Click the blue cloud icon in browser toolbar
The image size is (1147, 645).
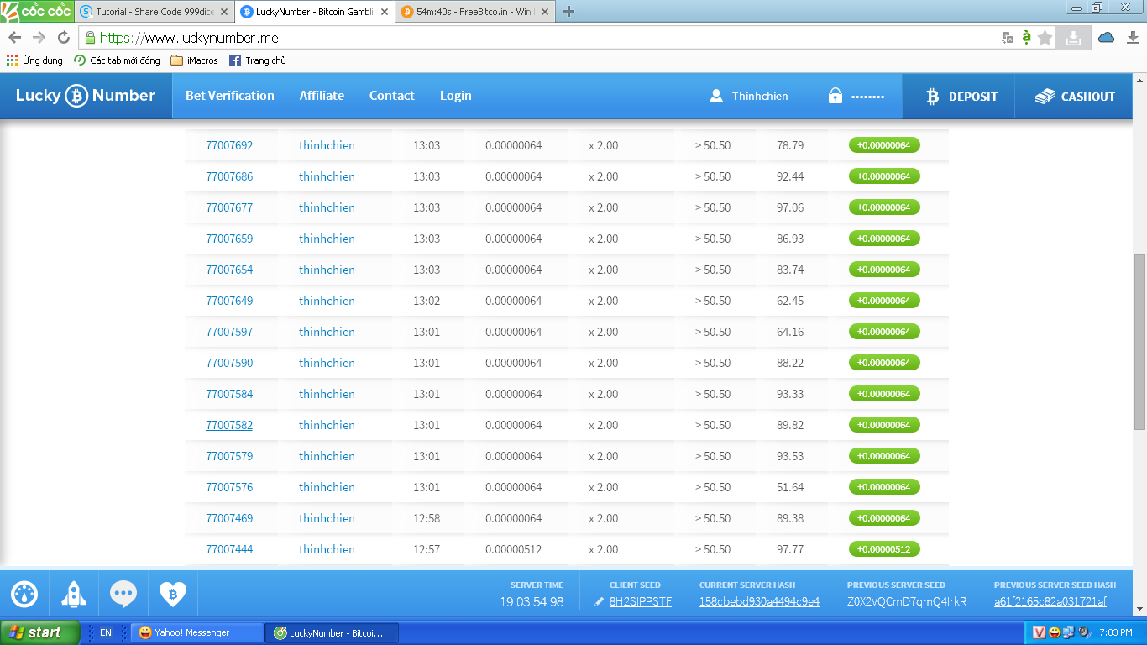(1106, 38)
